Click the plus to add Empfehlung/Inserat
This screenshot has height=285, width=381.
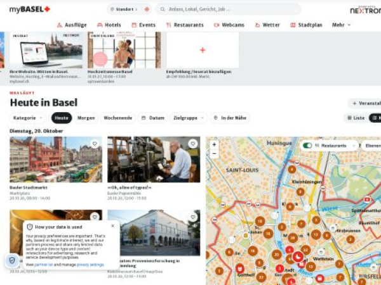click(x=203, y=50)
